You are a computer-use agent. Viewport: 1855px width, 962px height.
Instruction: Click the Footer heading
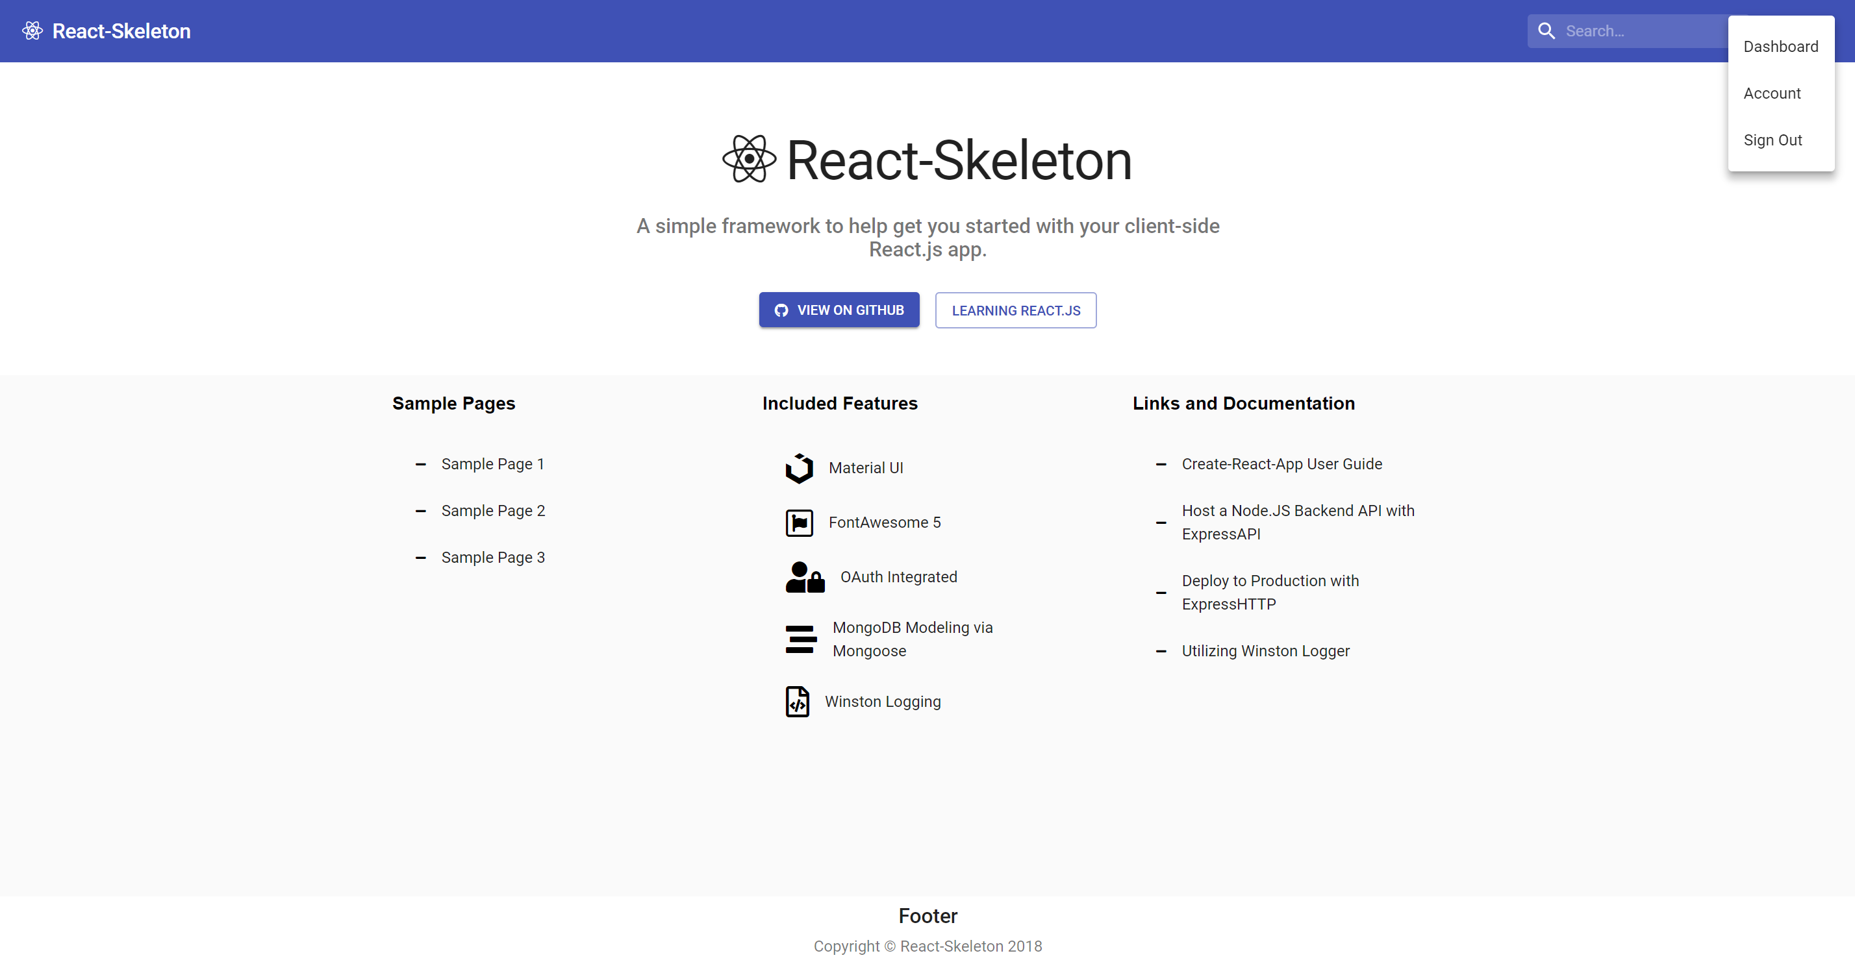point(927,916)
